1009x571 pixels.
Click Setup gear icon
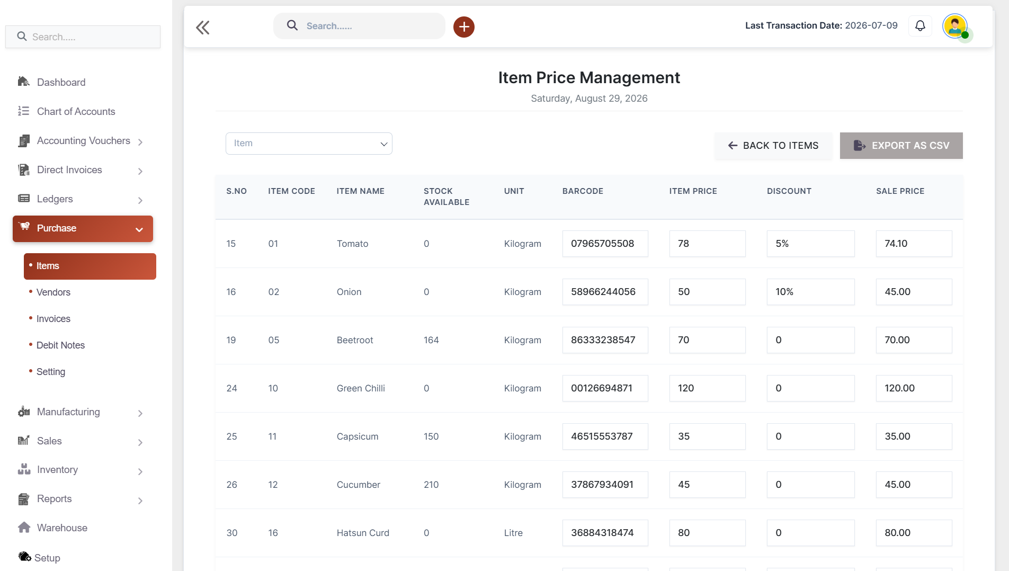click(24, 557)
